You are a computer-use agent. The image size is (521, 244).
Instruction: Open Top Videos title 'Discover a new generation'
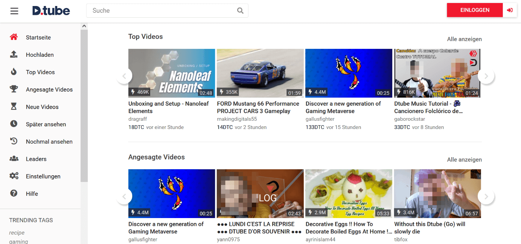pos(343,108)
